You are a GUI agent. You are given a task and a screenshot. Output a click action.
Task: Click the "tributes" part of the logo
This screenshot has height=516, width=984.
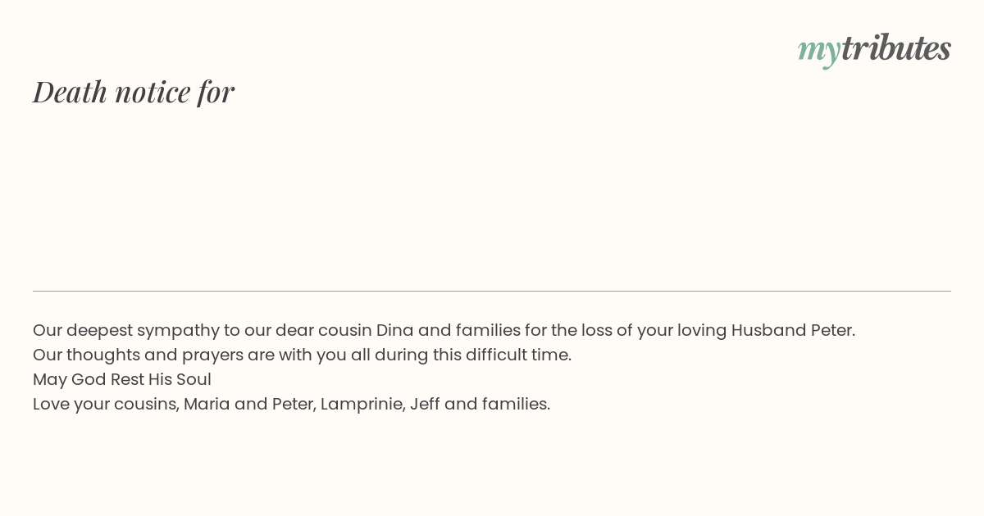pyautogui.click(x=896, y=48)
